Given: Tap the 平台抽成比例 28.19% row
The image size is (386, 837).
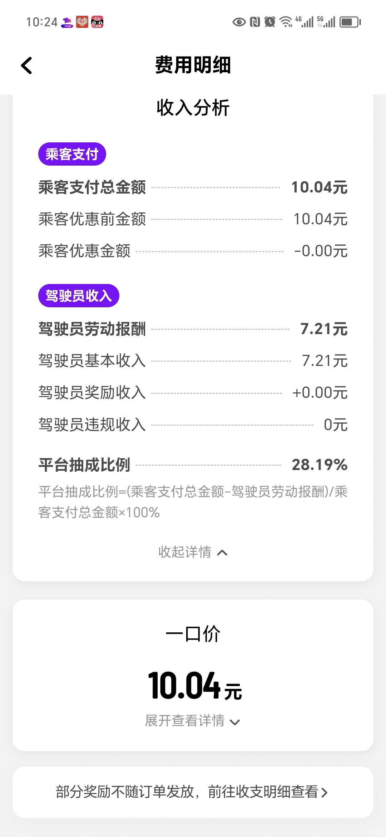Looking at the screenshot, I should [x=193, y=465].
